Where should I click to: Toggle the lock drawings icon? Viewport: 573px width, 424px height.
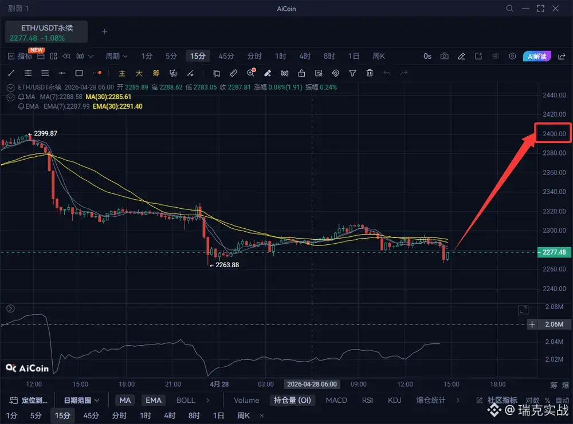click(301, 73)
